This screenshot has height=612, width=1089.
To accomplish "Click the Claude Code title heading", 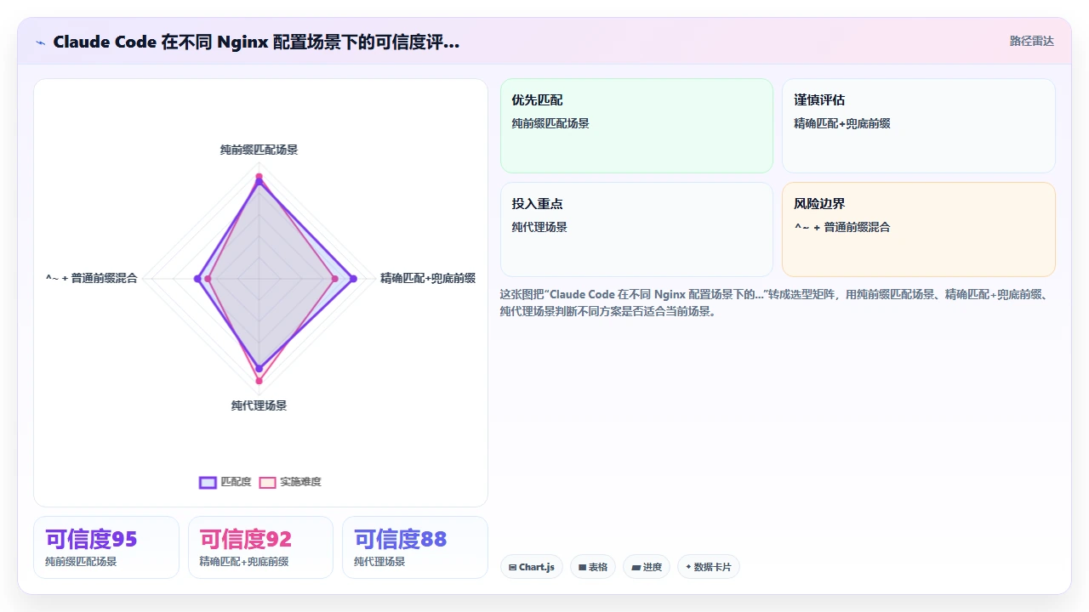I will pyautogui.click(x=256, y=42).
